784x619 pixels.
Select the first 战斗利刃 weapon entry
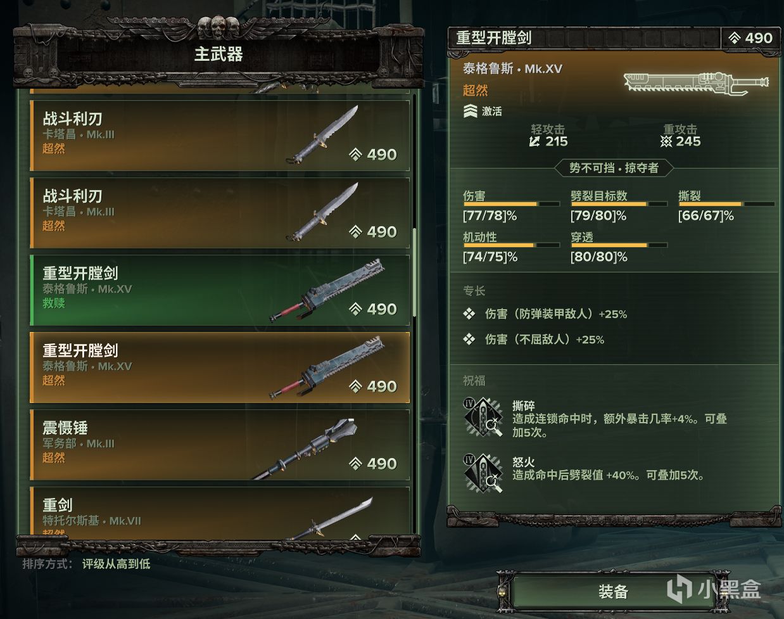[220, 136]
